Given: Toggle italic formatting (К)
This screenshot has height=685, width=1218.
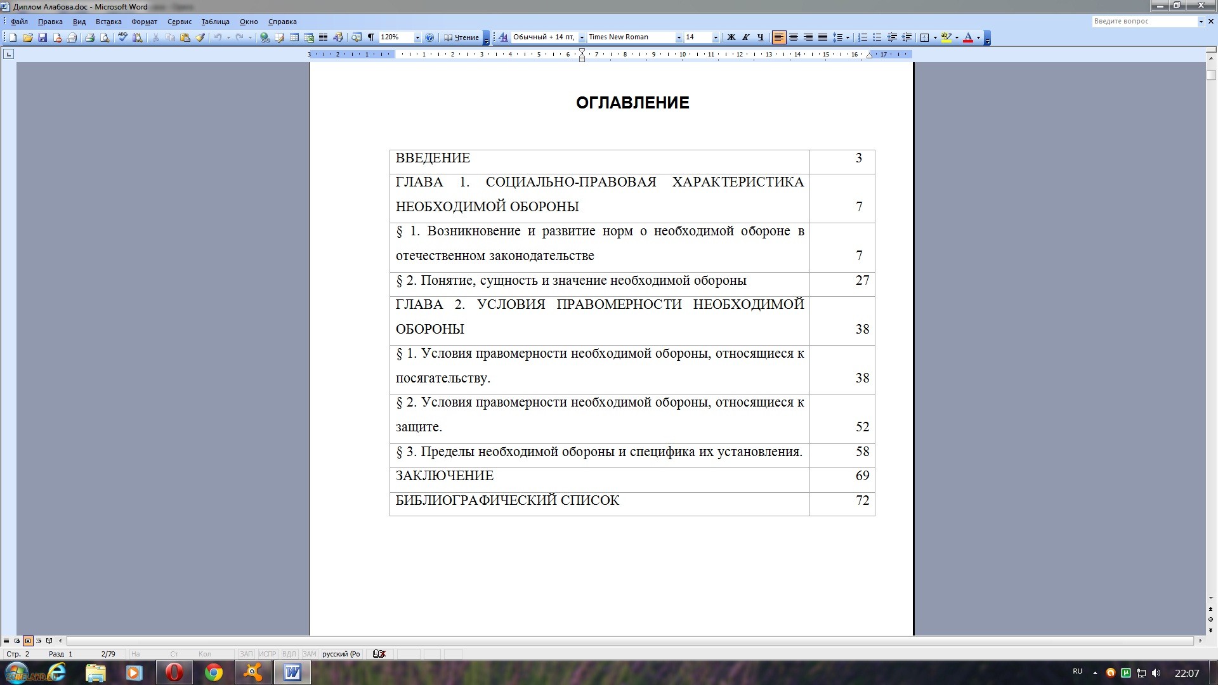Looking at the screenshot, I should pyautogui.click(x=745, y=37).
